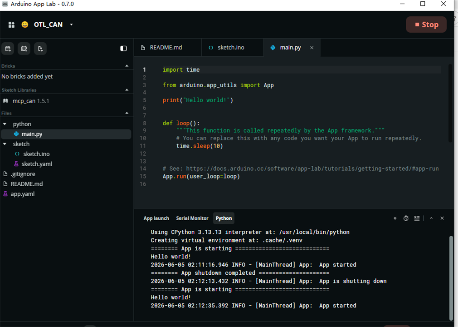Select the Python console tab
Screen dimensions: 458x327
(x=224, y=218)
